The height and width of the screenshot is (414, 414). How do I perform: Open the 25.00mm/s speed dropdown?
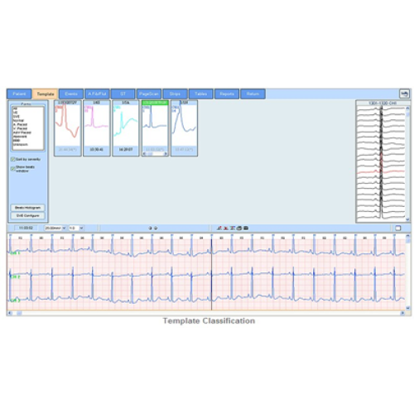coord(55,228)
